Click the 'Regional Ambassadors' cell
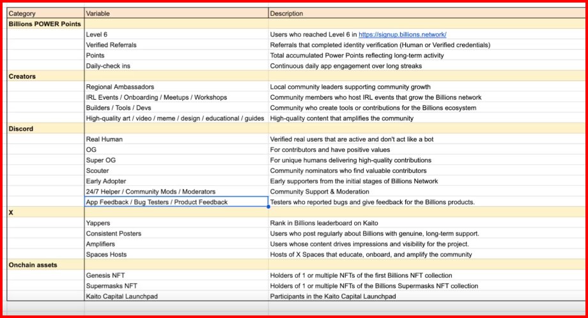This screenshot has width=588, height=318. [176, 86]
